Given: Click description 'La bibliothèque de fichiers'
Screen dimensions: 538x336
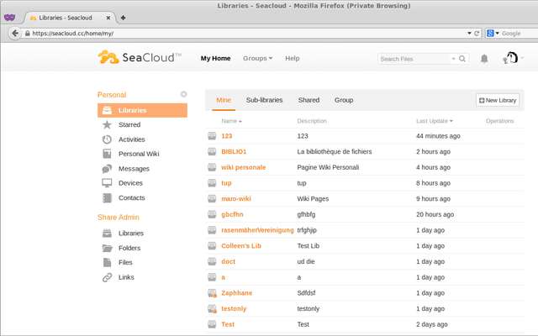Looking at the screenshot, I should coord(335,151).
